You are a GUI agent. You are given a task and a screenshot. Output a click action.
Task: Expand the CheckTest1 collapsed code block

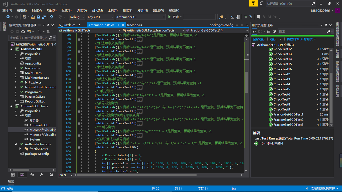pyautogui.click(x=79, y=39)
